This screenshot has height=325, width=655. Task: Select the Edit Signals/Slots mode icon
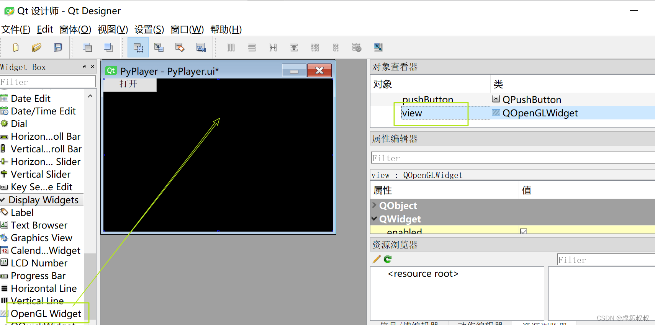pos(159,47)
